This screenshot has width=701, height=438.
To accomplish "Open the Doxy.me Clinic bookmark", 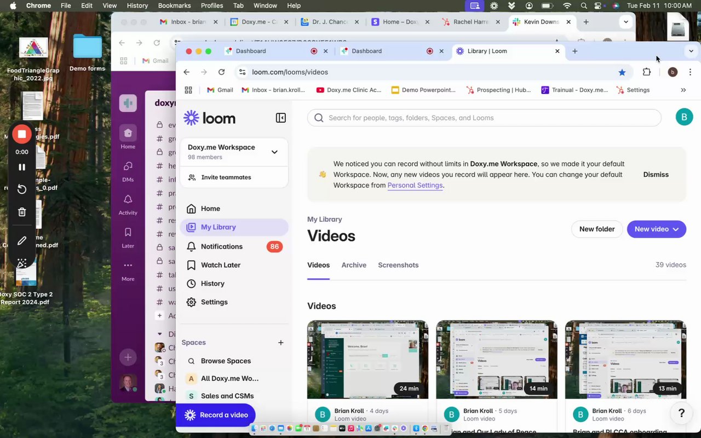I will click(x=349, y=90).
